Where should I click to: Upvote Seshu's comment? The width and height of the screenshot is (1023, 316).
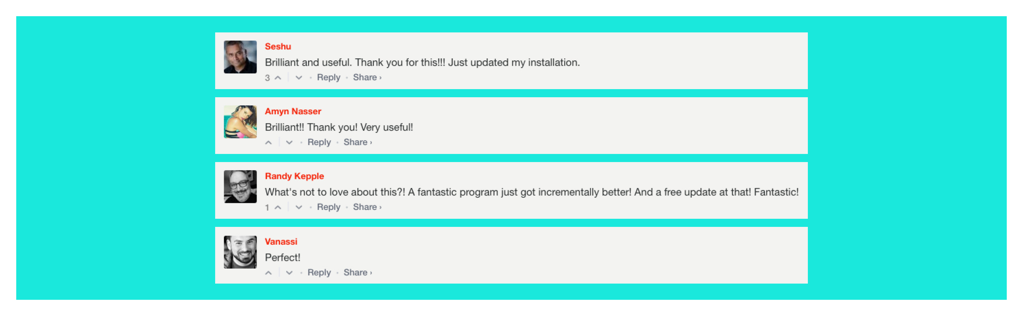point(278,77)
